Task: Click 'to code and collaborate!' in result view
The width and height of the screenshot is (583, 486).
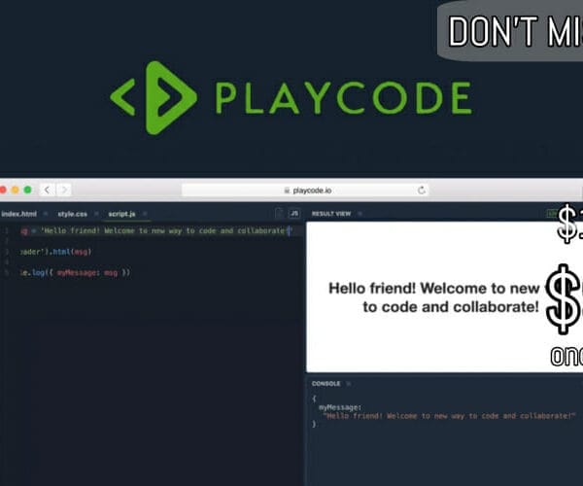Action: [x=451, y=307]
